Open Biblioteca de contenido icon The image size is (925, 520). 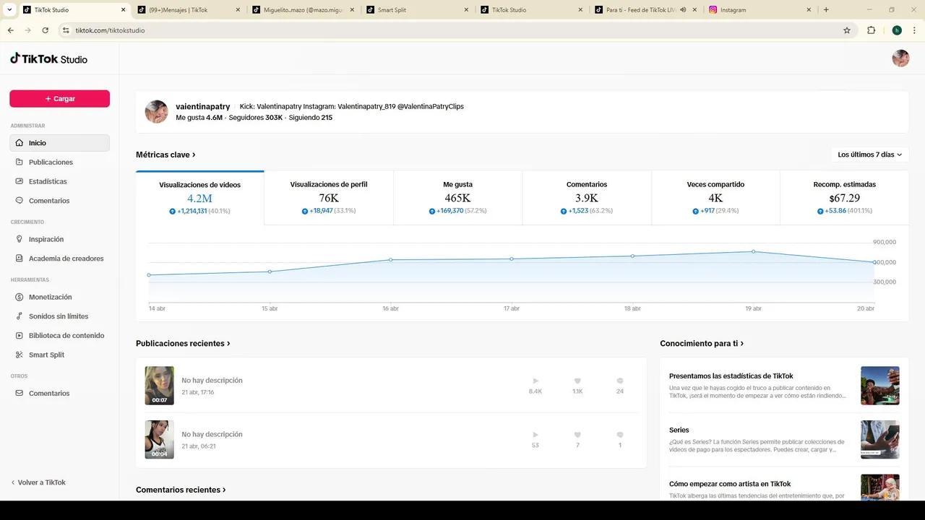(x=20, y=336)
